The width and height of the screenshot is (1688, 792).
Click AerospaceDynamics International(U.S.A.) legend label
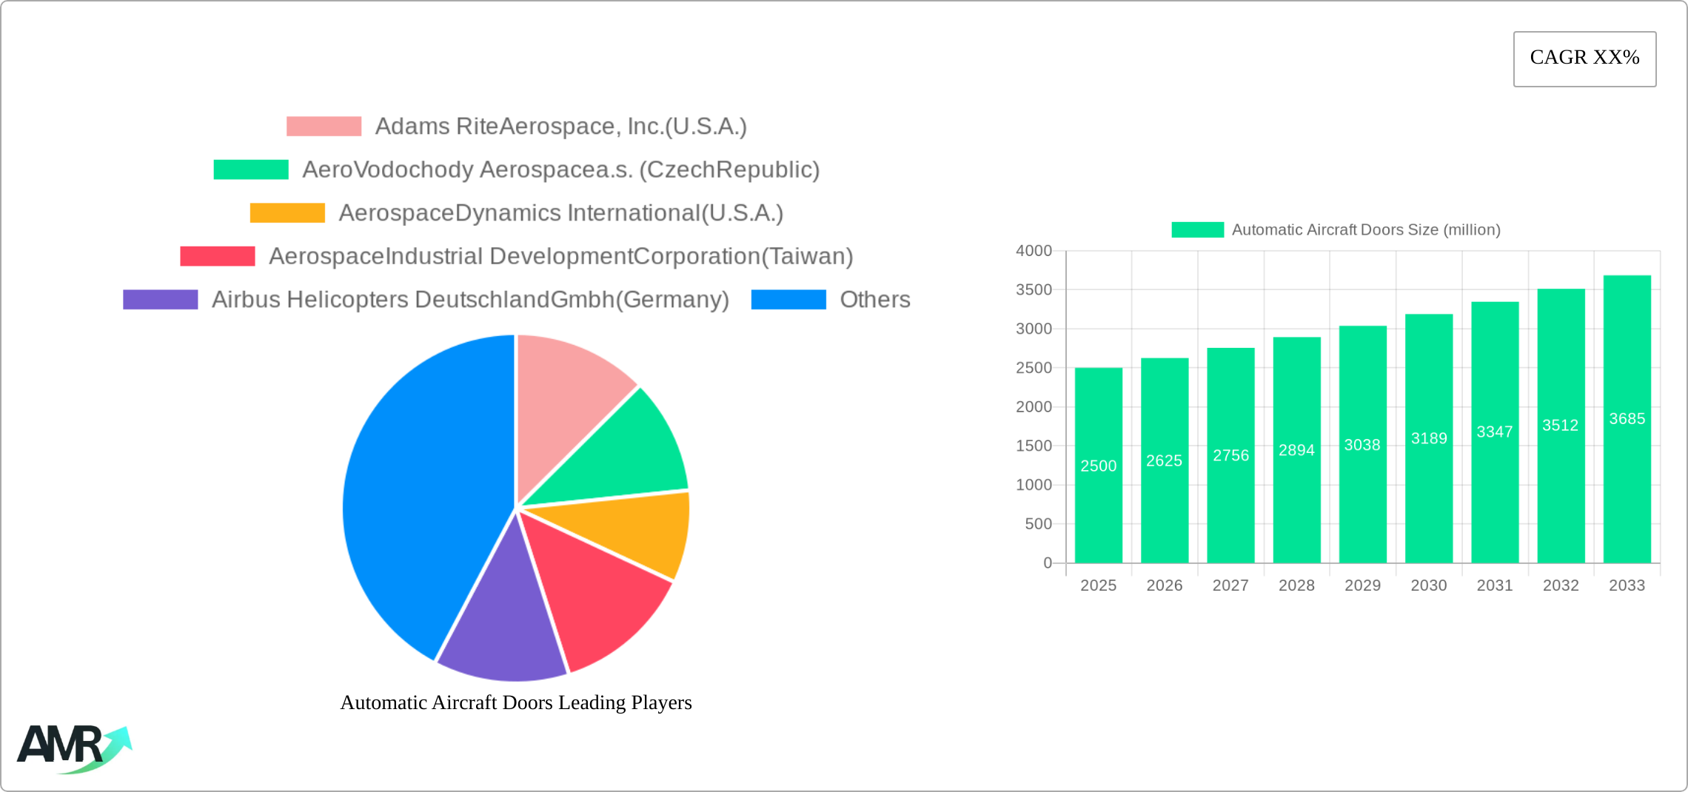561,213
